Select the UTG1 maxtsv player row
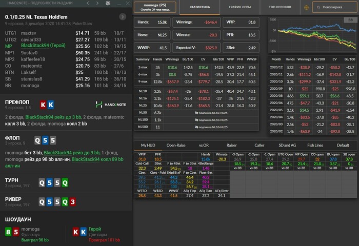 (x=65, y=33)
